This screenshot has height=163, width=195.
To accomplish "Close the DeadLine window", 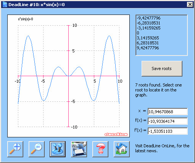I will coord(190,5).
